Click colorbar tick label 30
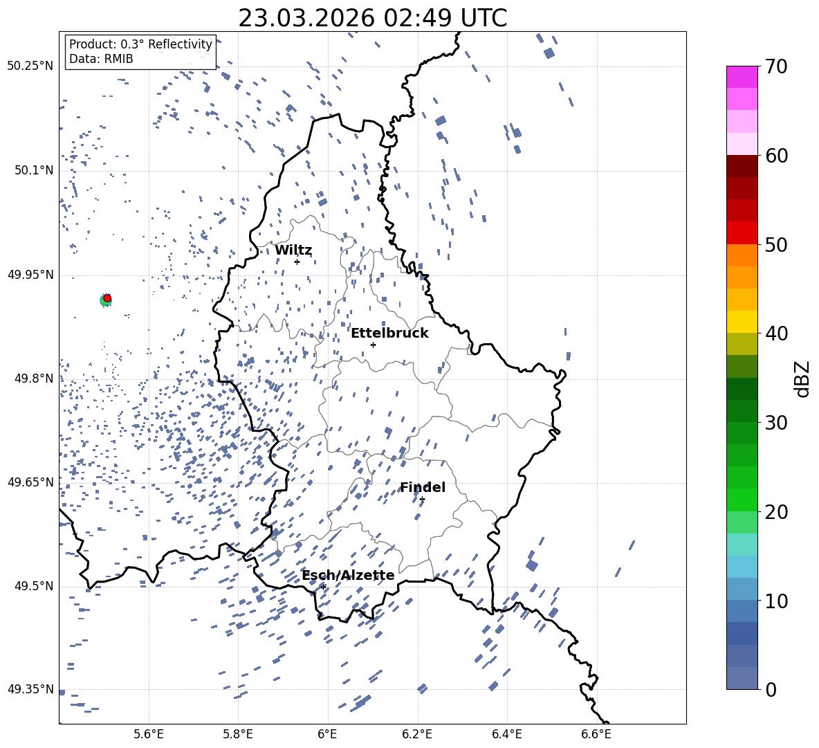This screenshot has height=748, width=819. click(x=776, y=423)
